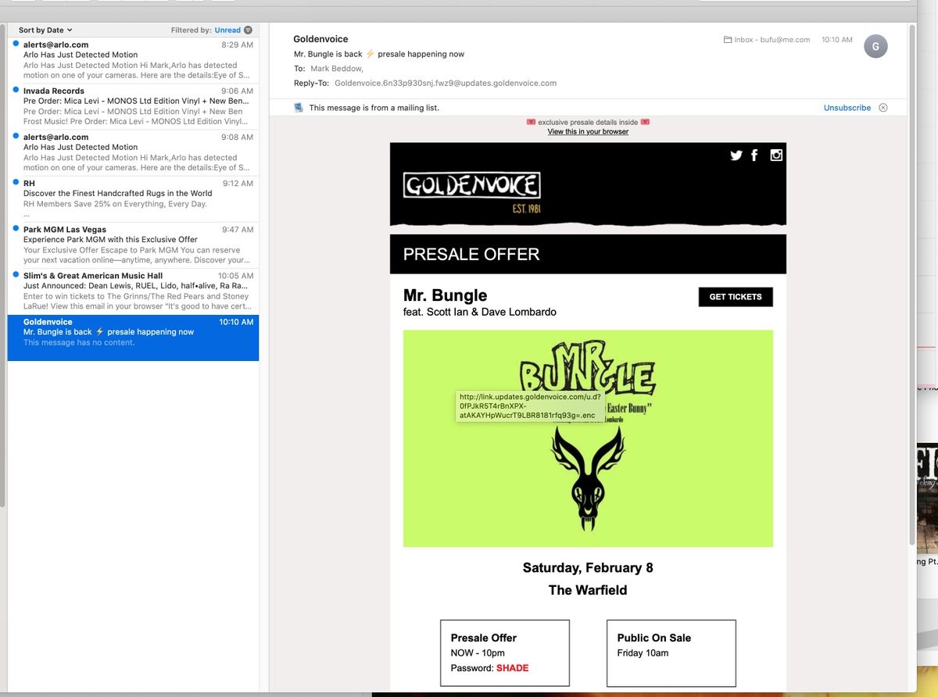
Task: Click View this in your browser link
Action: pyautogui.click(x=588, y=131)
